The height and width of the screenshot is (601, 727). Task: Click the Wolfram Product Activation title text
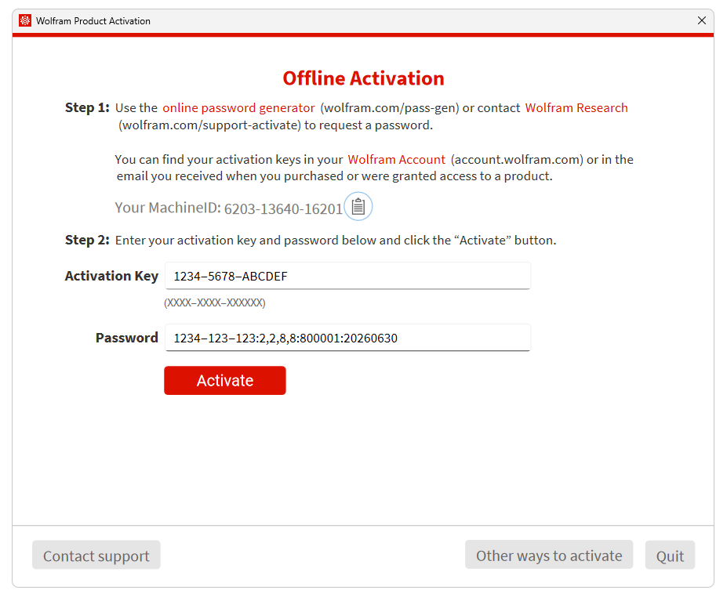[x=93, y=21]
